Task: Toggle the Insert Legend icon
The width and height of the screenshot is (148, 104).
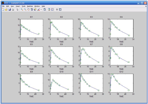Action: (x=52, y=10)
